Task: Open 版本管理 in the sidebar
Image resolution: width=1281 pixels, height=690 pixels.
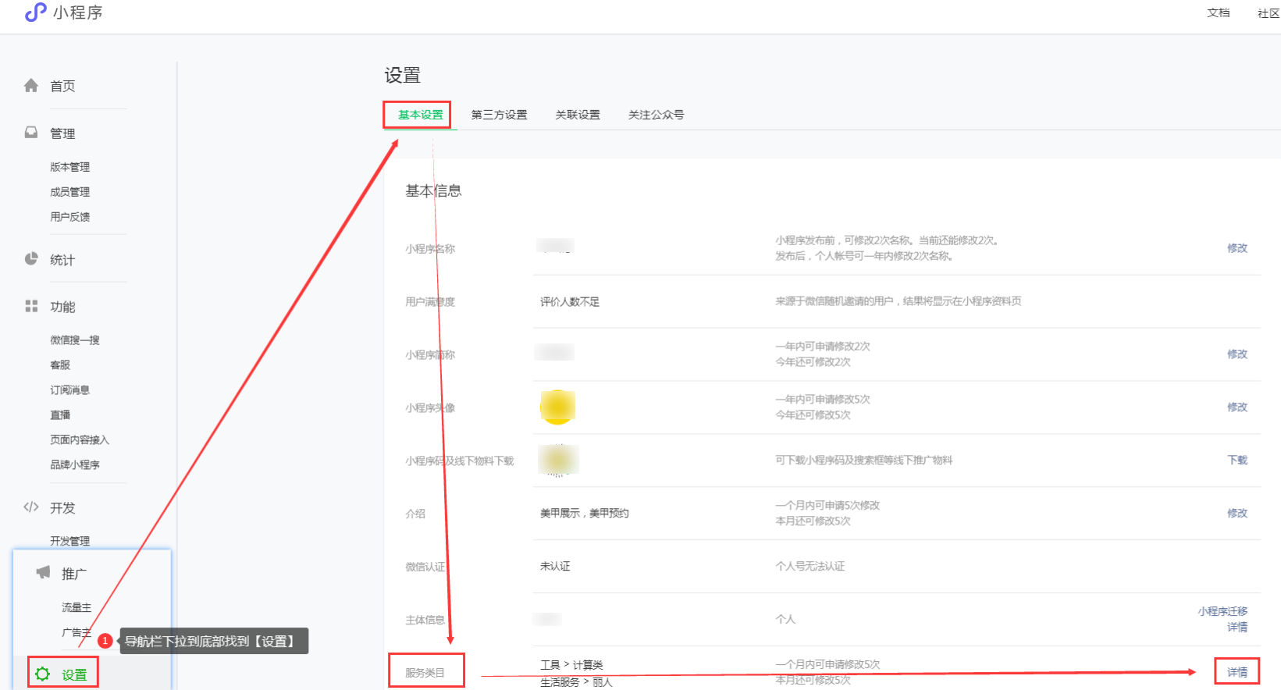Action: pyautogui.click(x=70, y=167)
